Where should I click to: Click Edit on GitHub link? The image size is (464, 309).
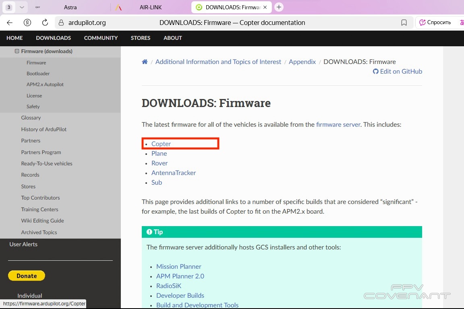click(x=398, y=71)
